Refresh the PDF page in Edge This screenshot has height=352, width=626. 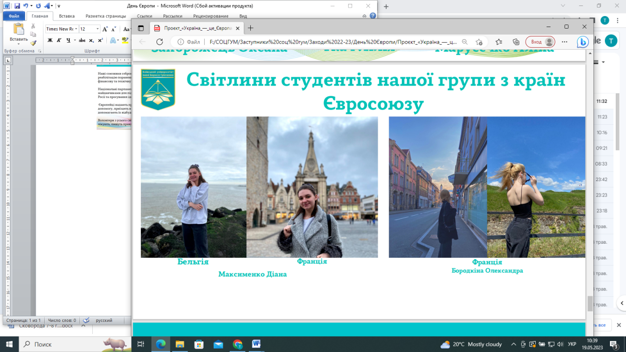point(160,42)
